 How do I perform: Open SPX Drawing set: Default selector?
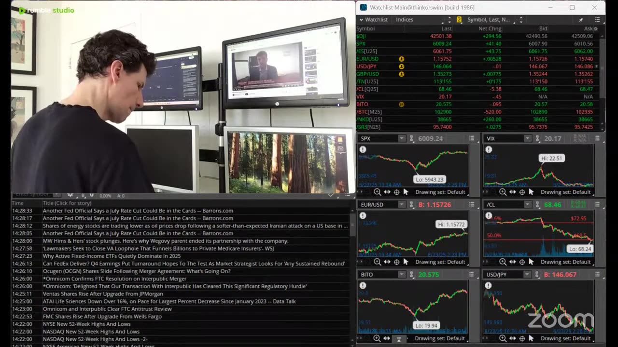(440, 192)
